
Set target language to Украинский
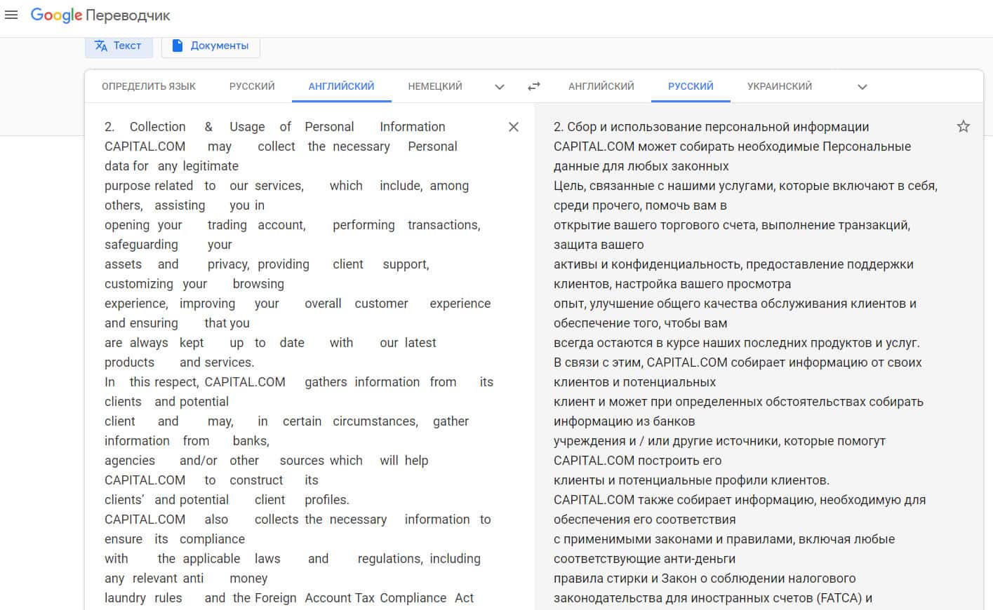779,86
